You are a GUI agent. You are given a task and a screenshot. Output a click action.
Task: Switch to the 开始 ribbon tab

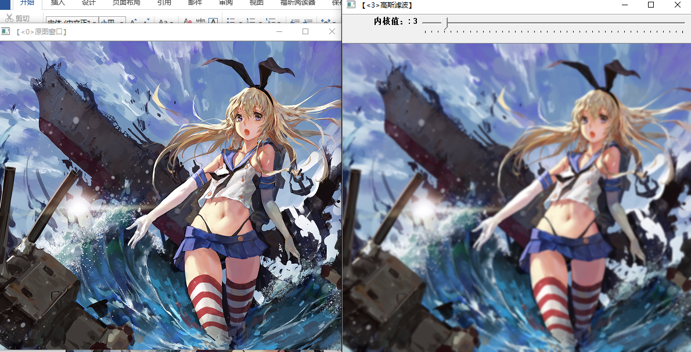point(27,3)
